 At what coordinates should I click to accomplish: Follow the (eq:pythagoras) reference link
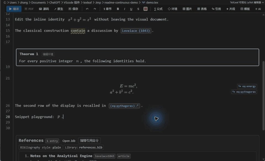(x=124, y=106)
